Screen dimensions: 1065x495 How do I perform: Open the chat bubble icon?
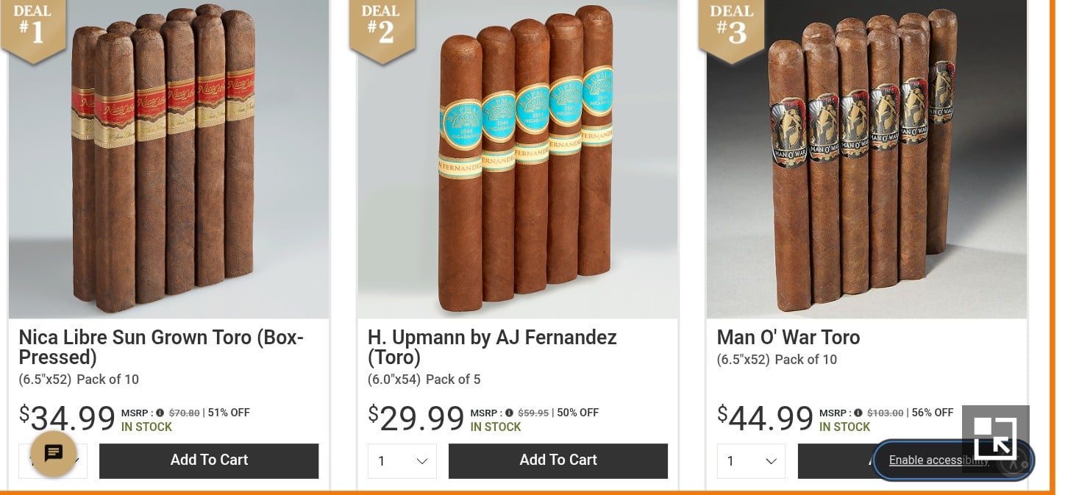(53, 453)
